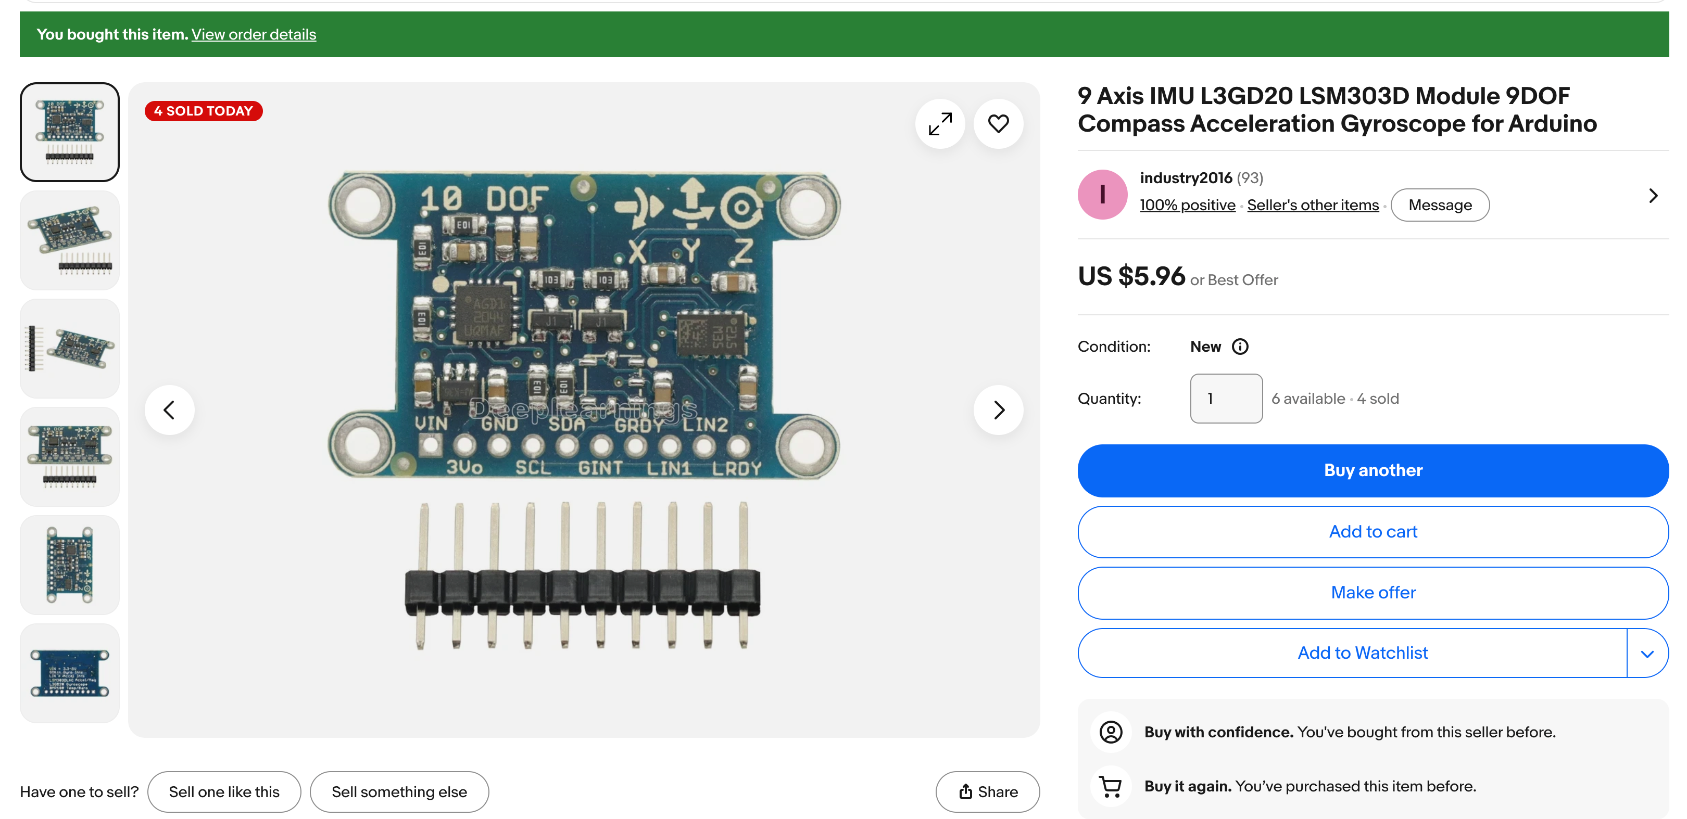
Task: Click the Buy with confidence person icon
Action: click(x=1111, y=732)
